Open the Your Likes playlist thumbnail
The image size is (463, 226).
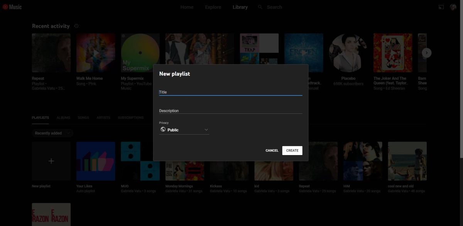[x=95, y=161]
